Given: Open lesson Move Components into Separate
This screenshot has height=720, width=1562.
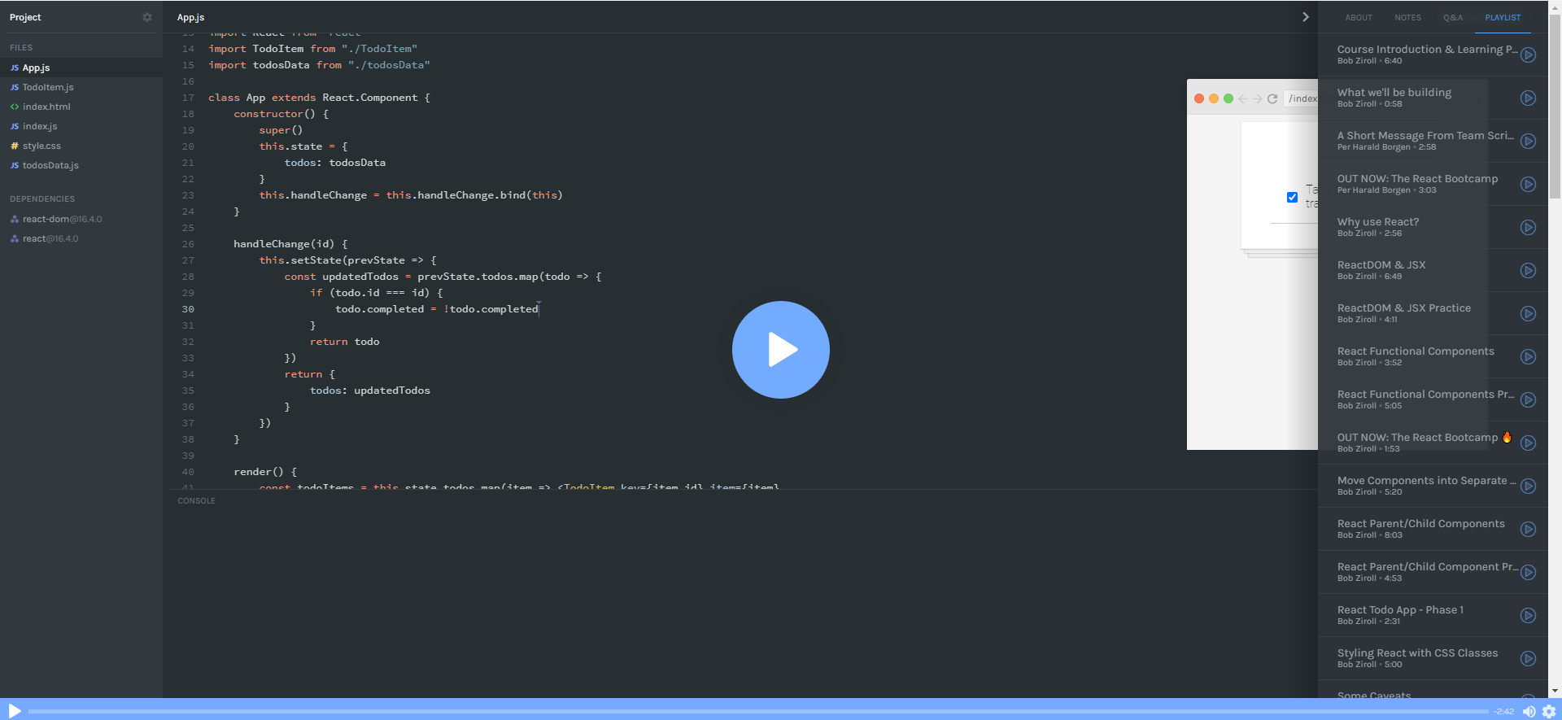Looking at the screenshot, I should click(x=1426, y=480).
